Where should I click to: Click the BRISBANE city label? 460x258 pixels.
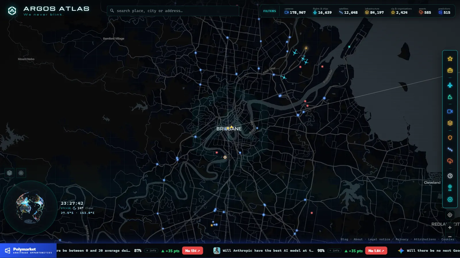(229, 129)
